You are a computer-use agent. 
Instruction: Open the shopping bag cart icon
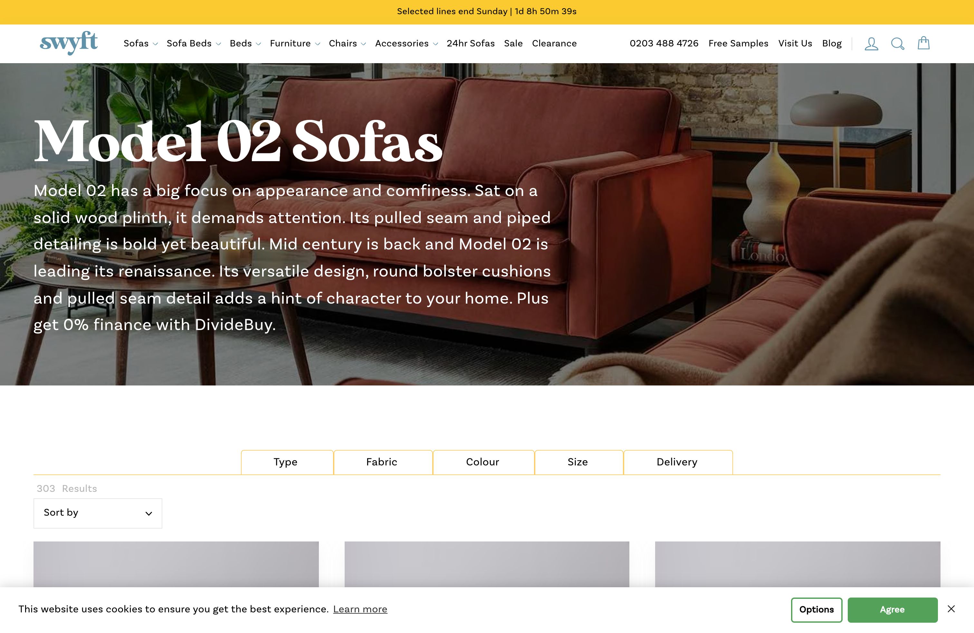click(924, 43)
